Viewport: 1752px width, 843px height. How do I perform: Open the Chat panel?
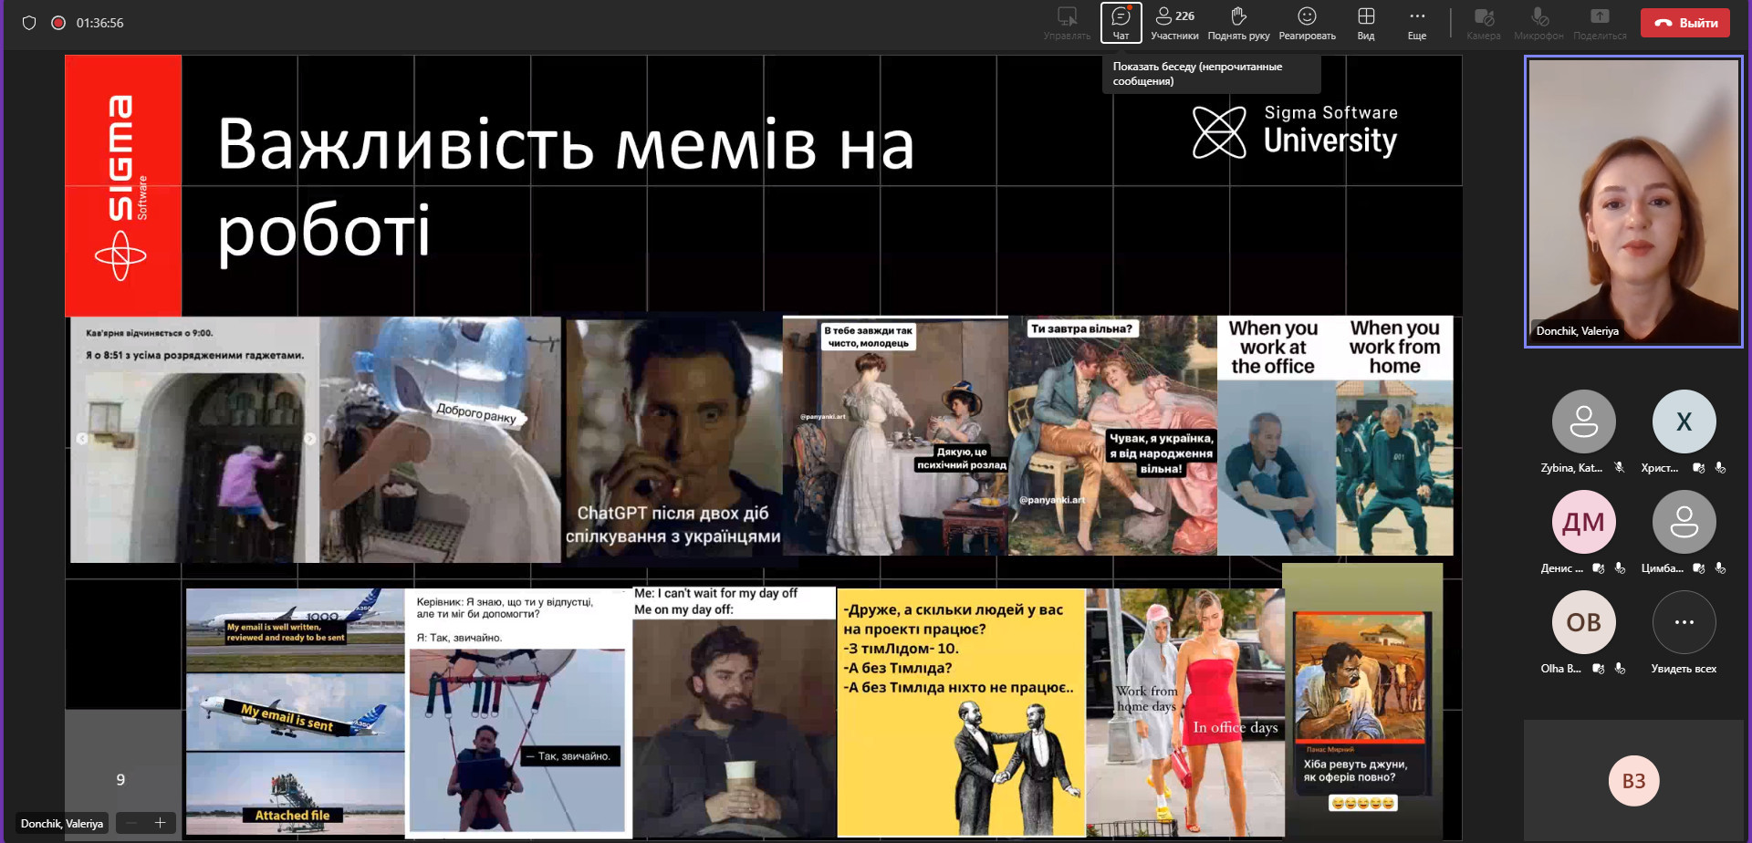(1121, 23)
